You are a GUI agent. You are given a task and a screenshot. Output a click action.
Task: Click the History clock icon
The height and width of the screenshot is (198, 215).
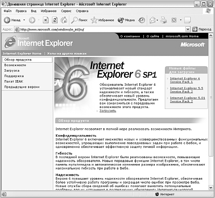(x=142, y=20)
